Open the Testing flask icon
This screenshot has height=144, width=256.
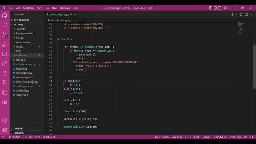coord(5,73)
